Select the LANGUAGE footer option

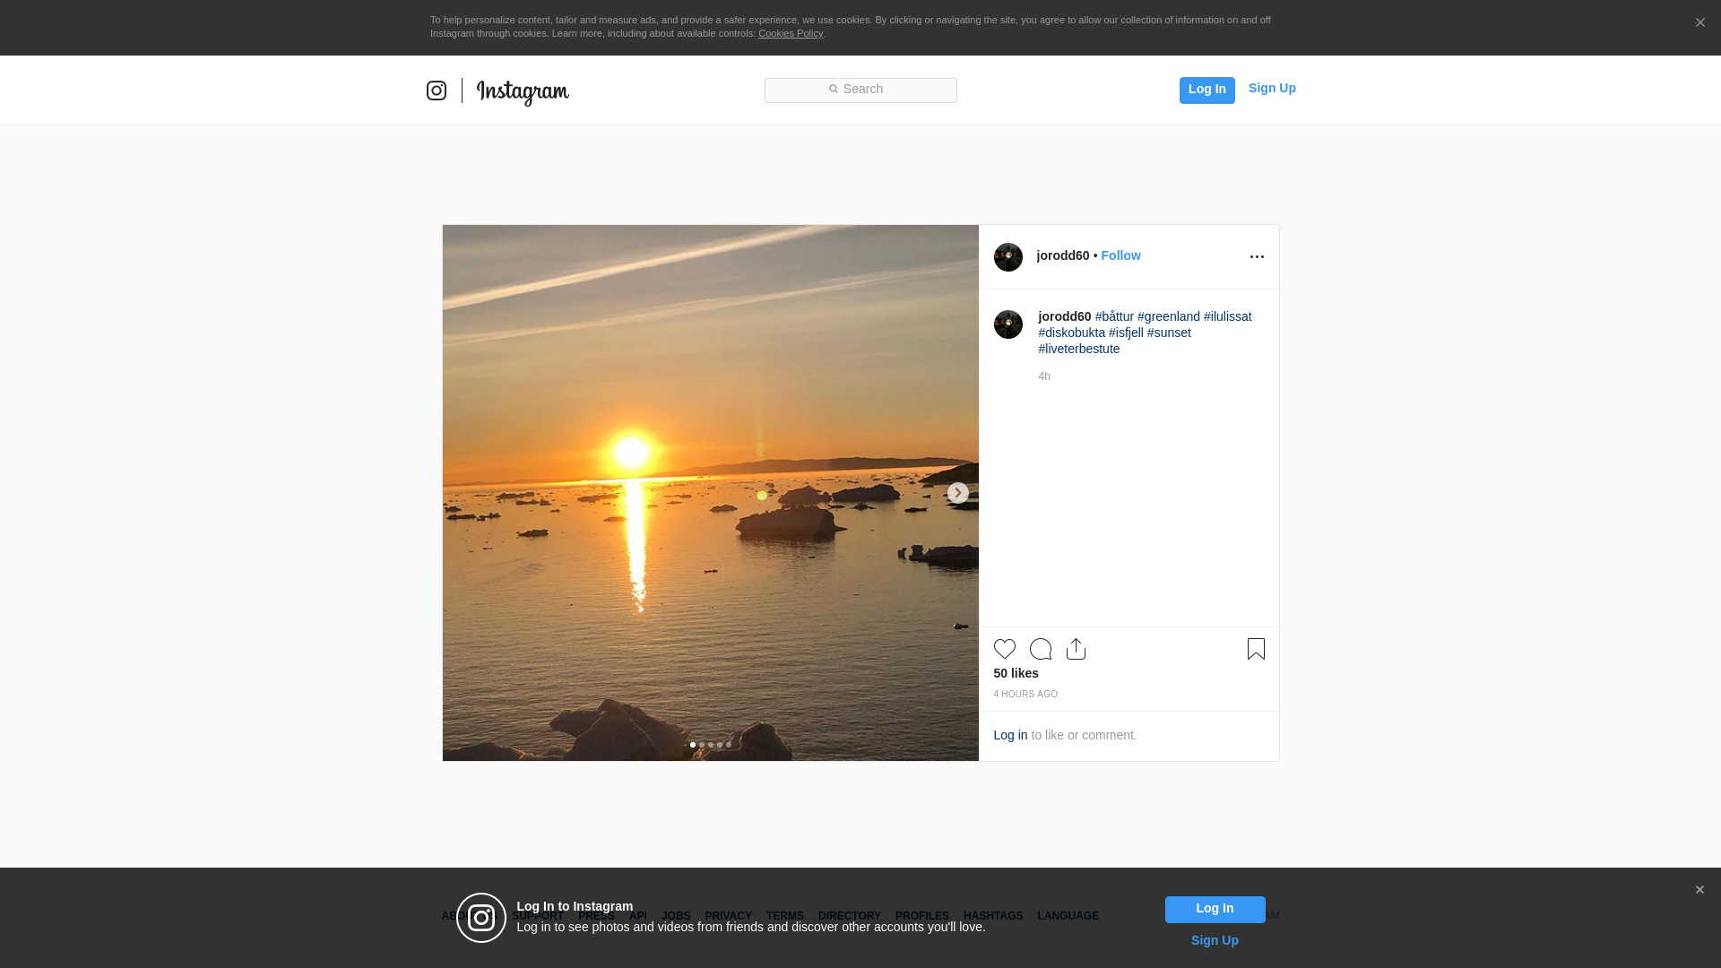[x=1068, y=916]
